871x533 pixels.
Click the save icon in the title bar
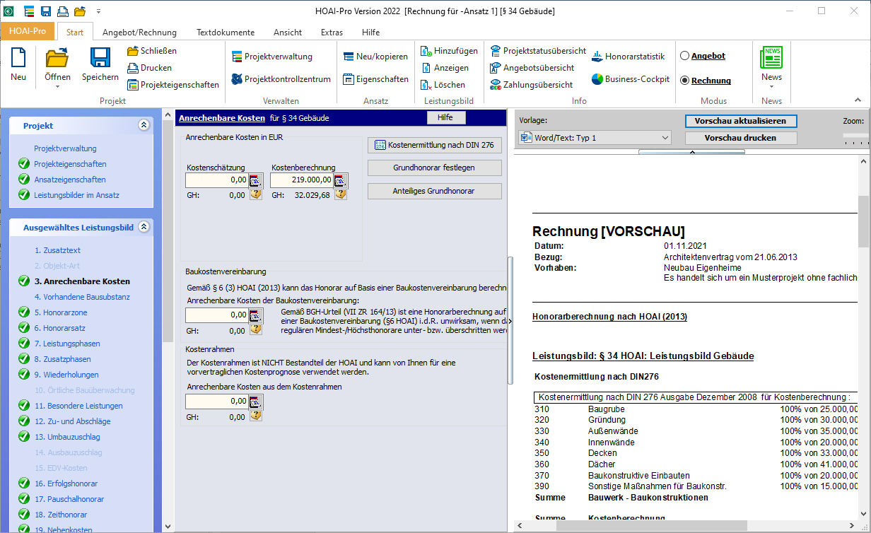pyautogui.click(x=46, y=11)
